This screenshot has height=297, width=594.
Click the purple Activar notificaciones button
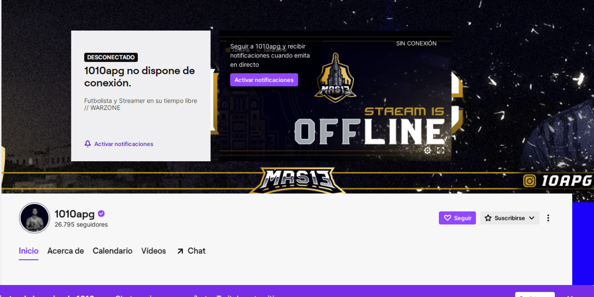264,80
